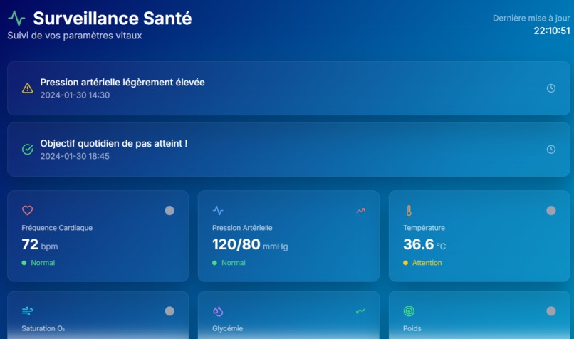Click green status dot beside heart rate Normal

24,263
